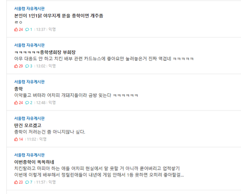Click the preview text '총학이 저러는건 좀 아니지않나 싶다.'
Image resolution: width=241 pixels, height=194 pixels.
[50, 132]
